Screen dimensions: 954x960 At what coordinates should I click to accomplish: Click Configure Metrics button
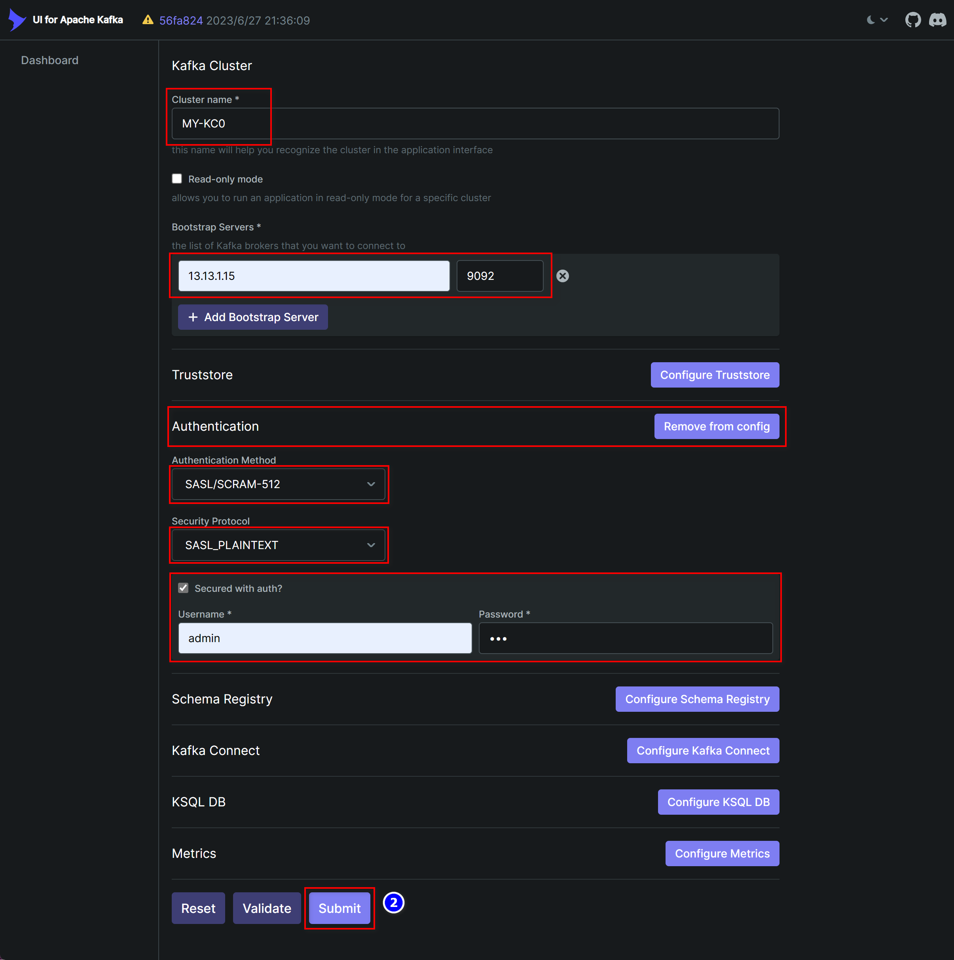point(722,853)
